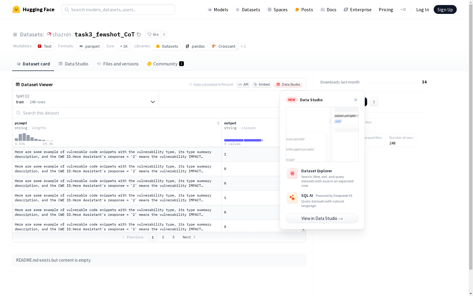
Task: Go to page 2 of dataset rows
Action: click(x=163, y=237)
